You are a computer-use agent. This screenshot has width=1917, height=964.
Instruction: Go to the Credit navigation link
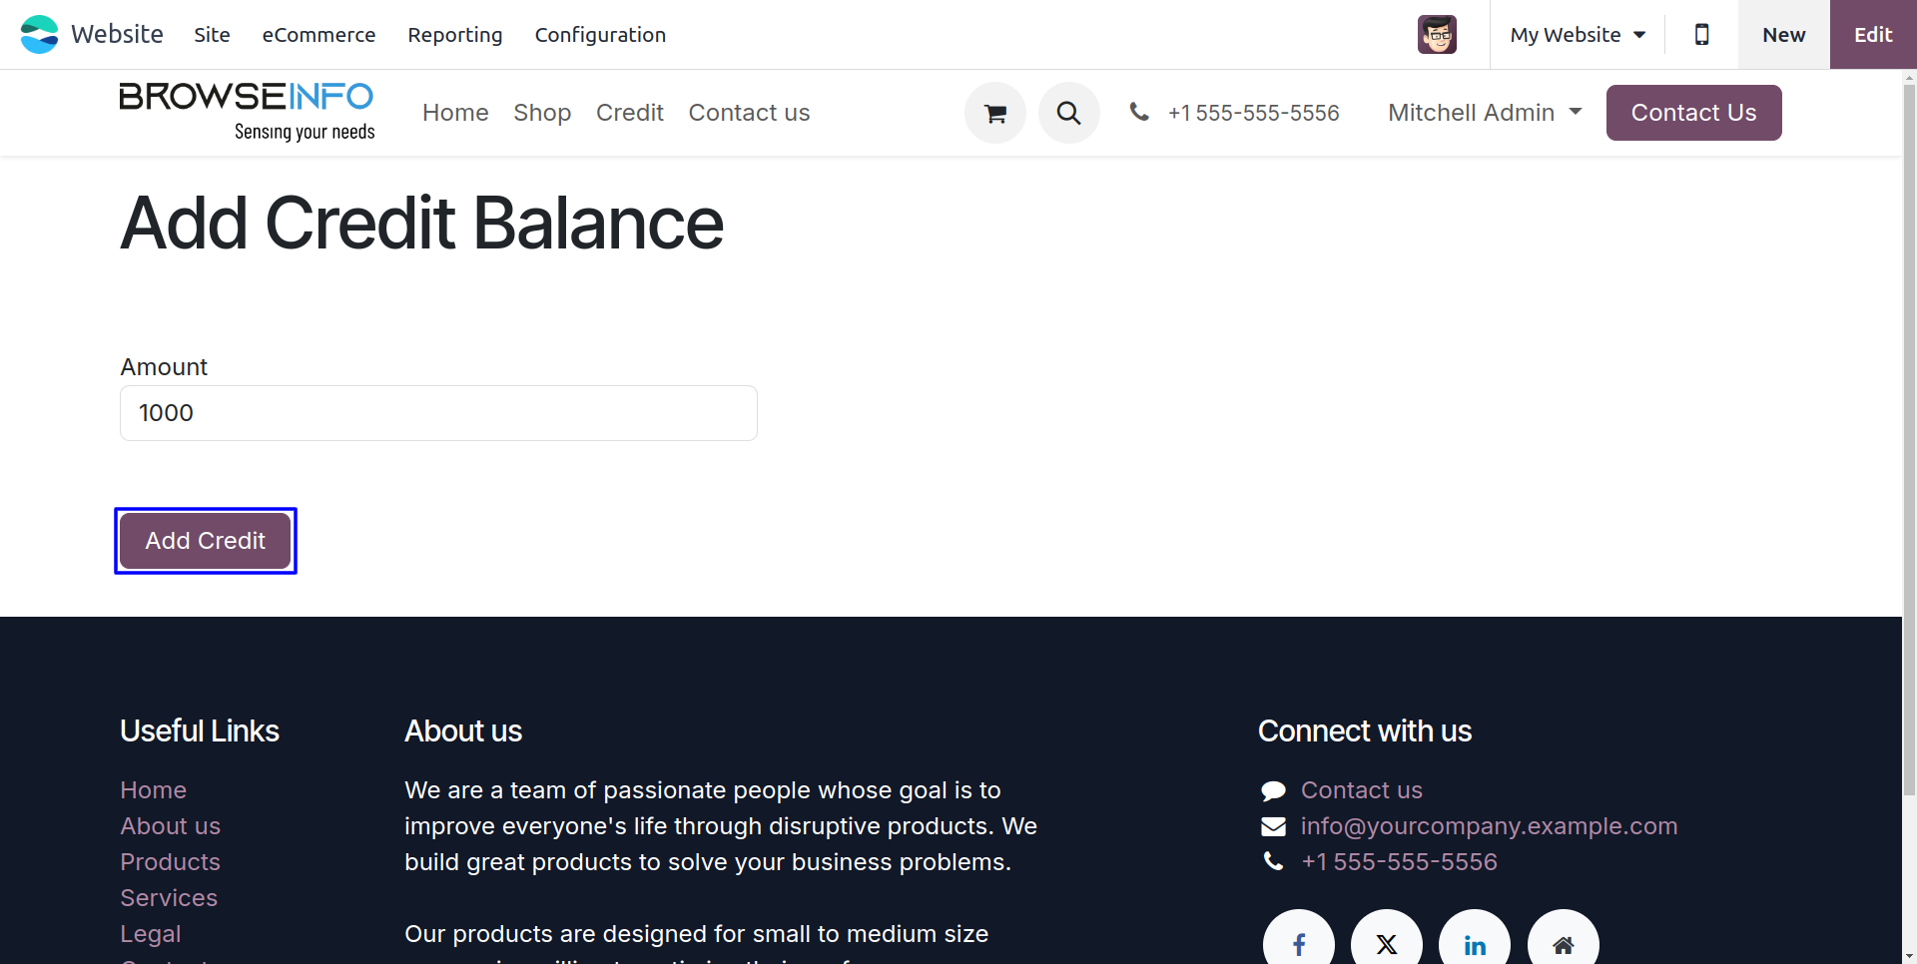tap(630, 113)
